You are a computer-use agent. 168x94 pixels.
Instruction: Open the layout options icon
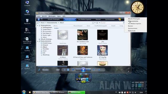click(x=93, y=23)
